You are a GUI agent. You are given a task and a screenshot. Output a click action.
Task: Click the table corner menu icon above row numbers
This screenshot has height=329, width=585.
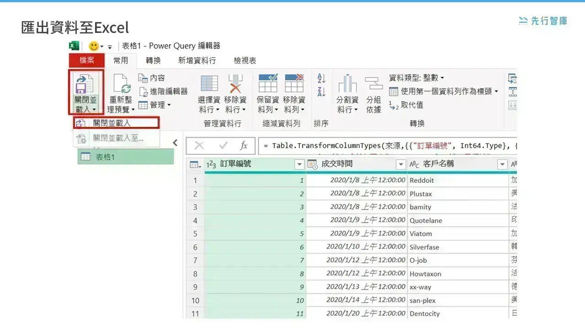195,164
